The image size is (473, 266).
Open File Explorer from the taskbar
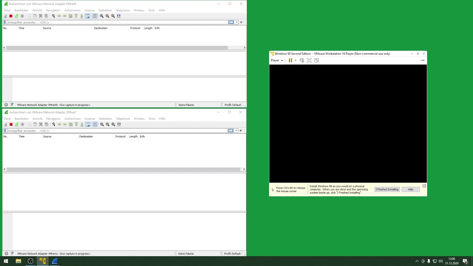[18, 261]
